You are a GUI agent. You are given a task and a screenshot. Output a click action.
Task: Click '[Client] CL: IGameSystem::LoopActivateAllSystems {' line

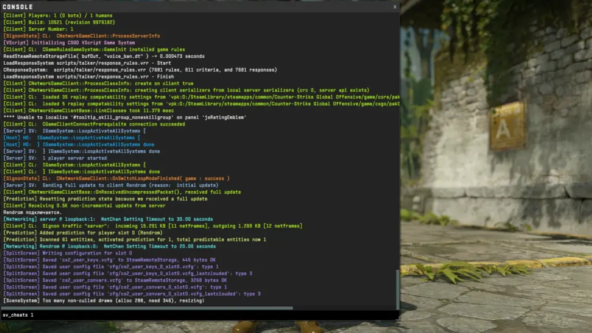[75, 165]
